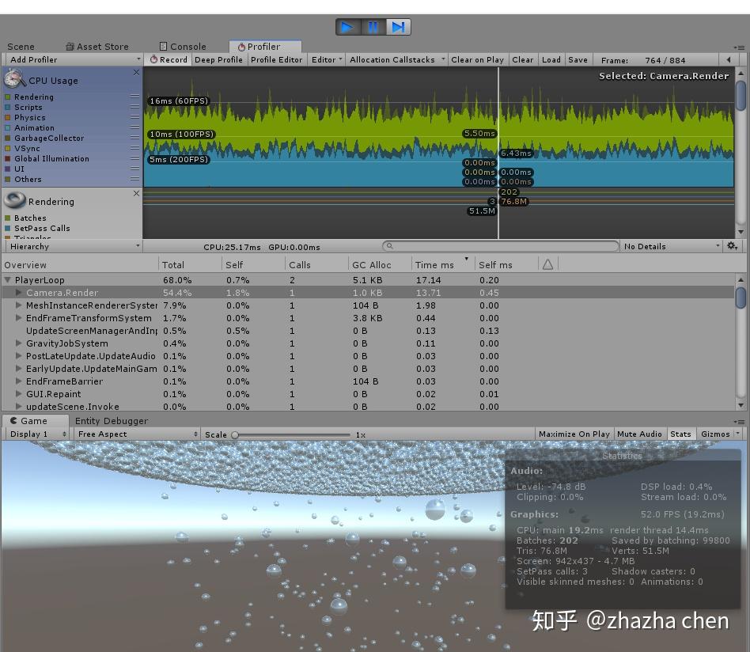Click the Rendering module icon
The image size is (750, 652).
[13, 199]
